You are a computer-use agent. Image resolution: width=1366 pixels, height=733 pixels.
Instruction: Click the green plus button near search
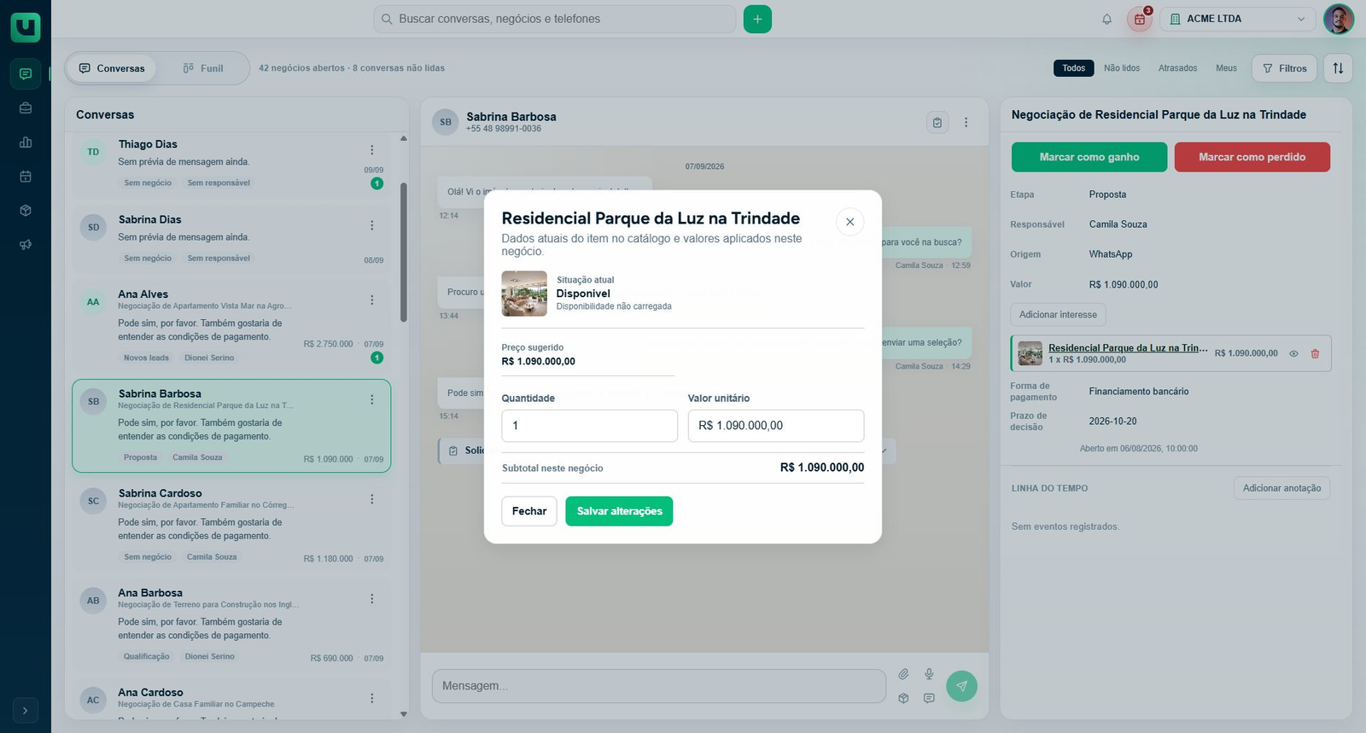click(x=757, y=19)
